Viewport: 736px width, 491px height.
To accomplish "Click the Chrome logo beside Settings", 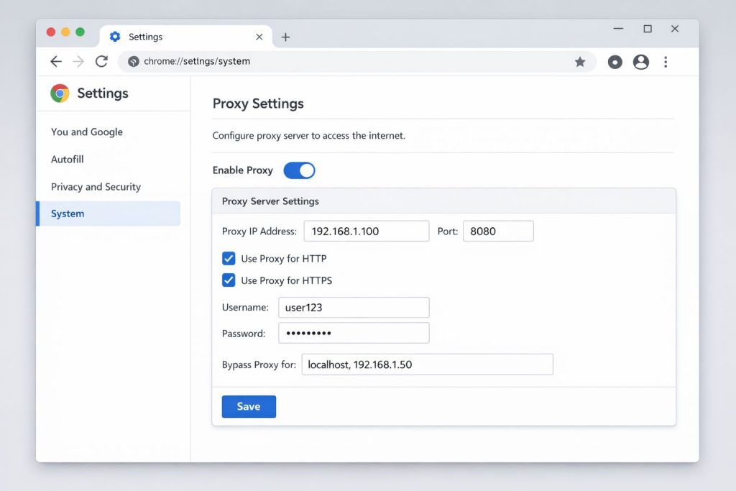I will tap(60, 93).
